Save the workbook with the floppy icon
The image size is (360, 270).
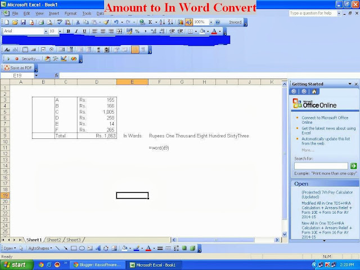click(23, 22)
